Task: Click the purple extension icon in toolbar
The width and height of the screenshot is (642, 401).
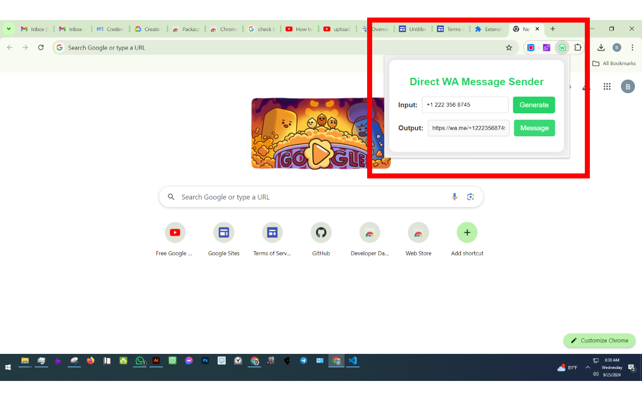Action: [547, 48]
